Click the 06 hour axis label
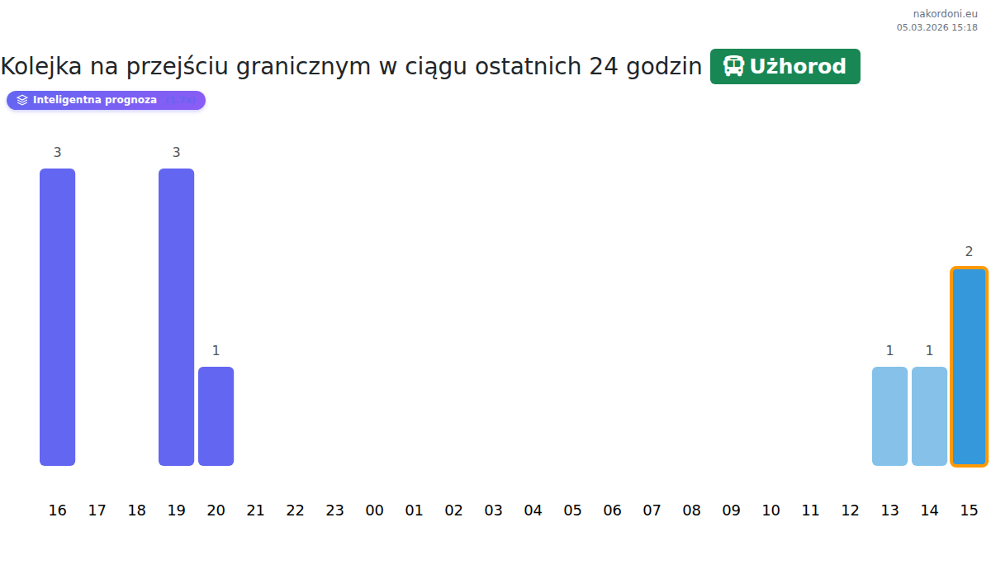The height and width of the screenshot is (565, 991). (x=613, y=510)
